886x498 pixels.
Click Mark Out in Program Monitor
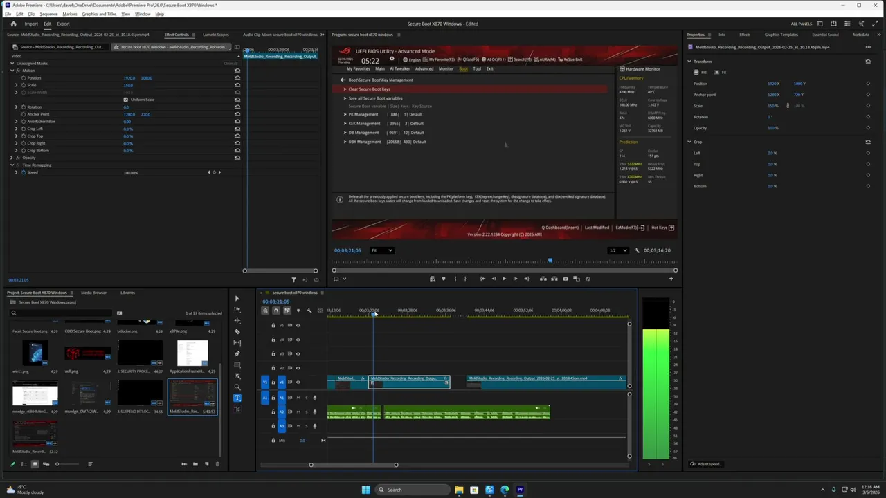(x=465, y=279)
